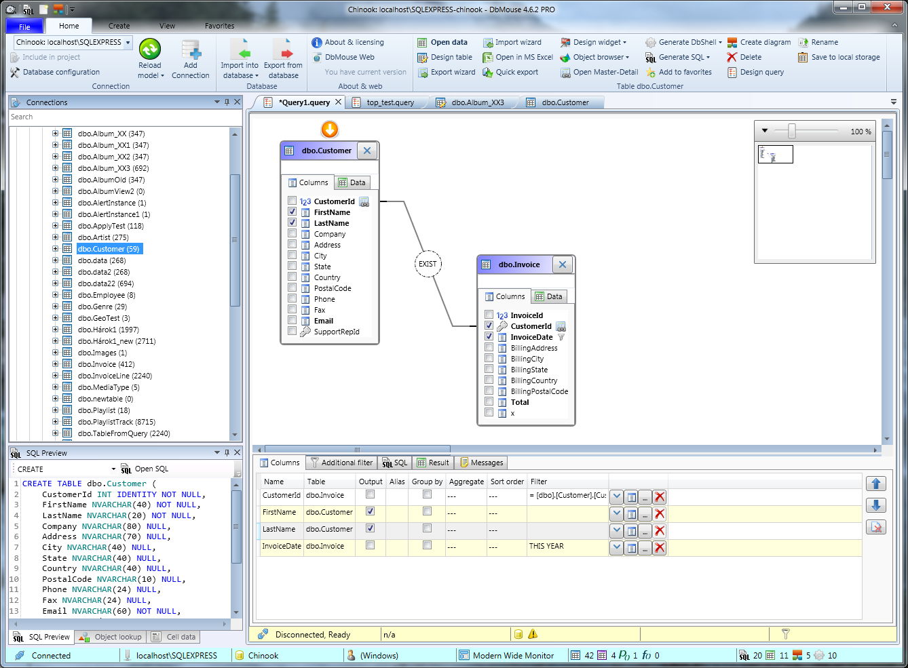This screenshot has width=908, height=668.
Task: Open Object browser dropdown
Action: (594, 57)
